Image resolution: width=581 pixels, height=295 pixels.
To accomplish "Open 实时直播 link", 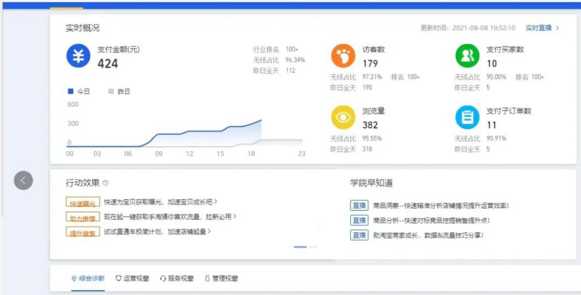I will [x=542, y=28].
